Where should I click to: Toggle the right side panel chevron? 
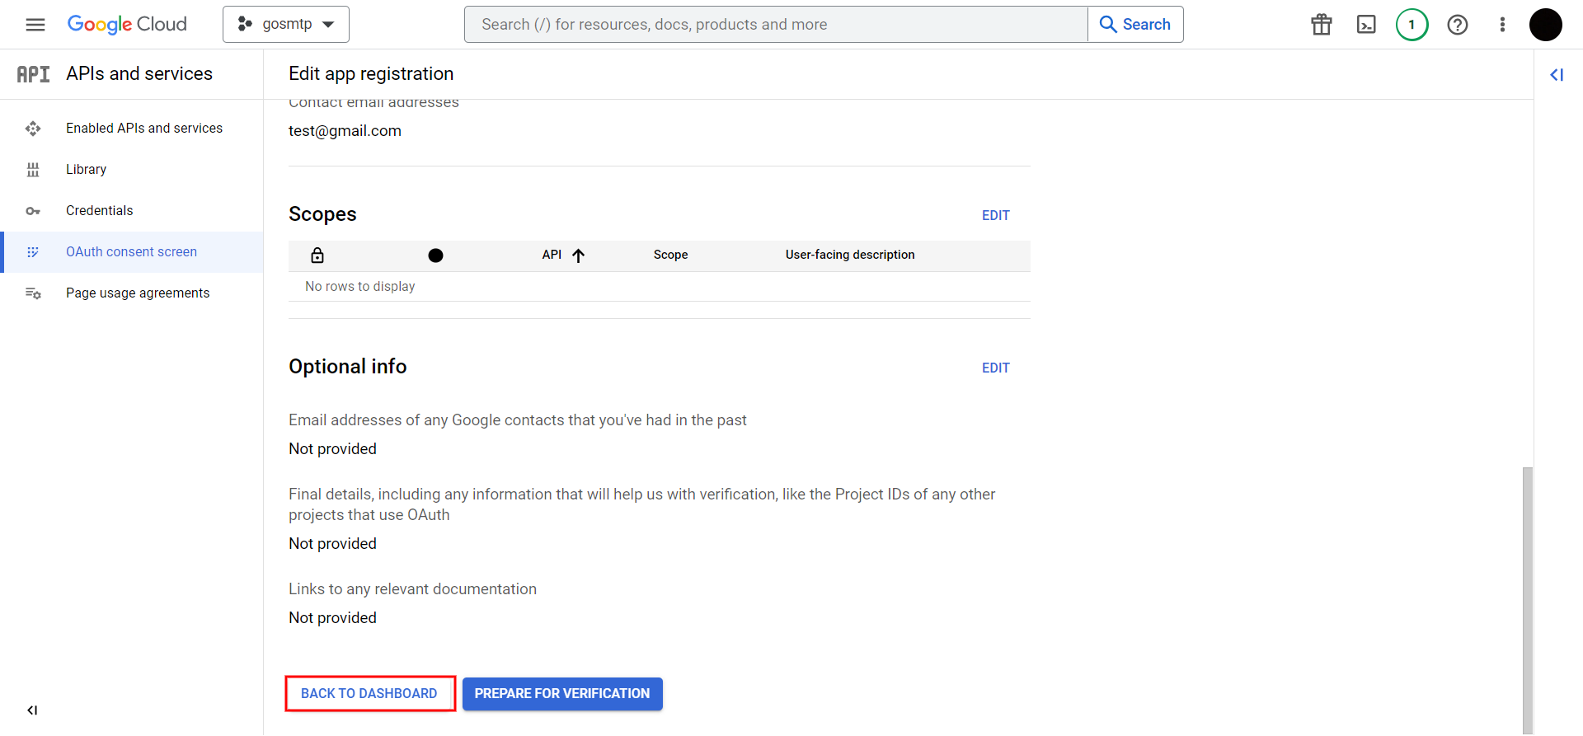1557,75
